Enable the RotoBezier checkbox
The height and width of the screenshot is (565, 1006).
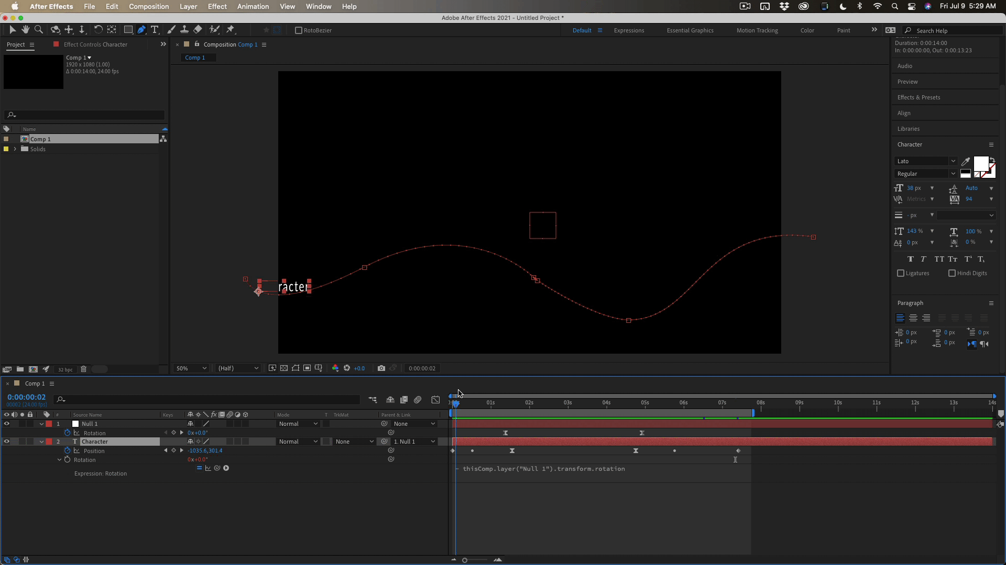[x=299, y=30]
